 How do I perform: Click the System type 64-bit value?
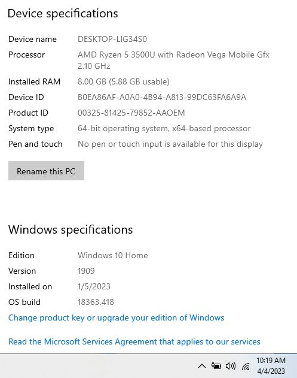(x=164, y=128)
